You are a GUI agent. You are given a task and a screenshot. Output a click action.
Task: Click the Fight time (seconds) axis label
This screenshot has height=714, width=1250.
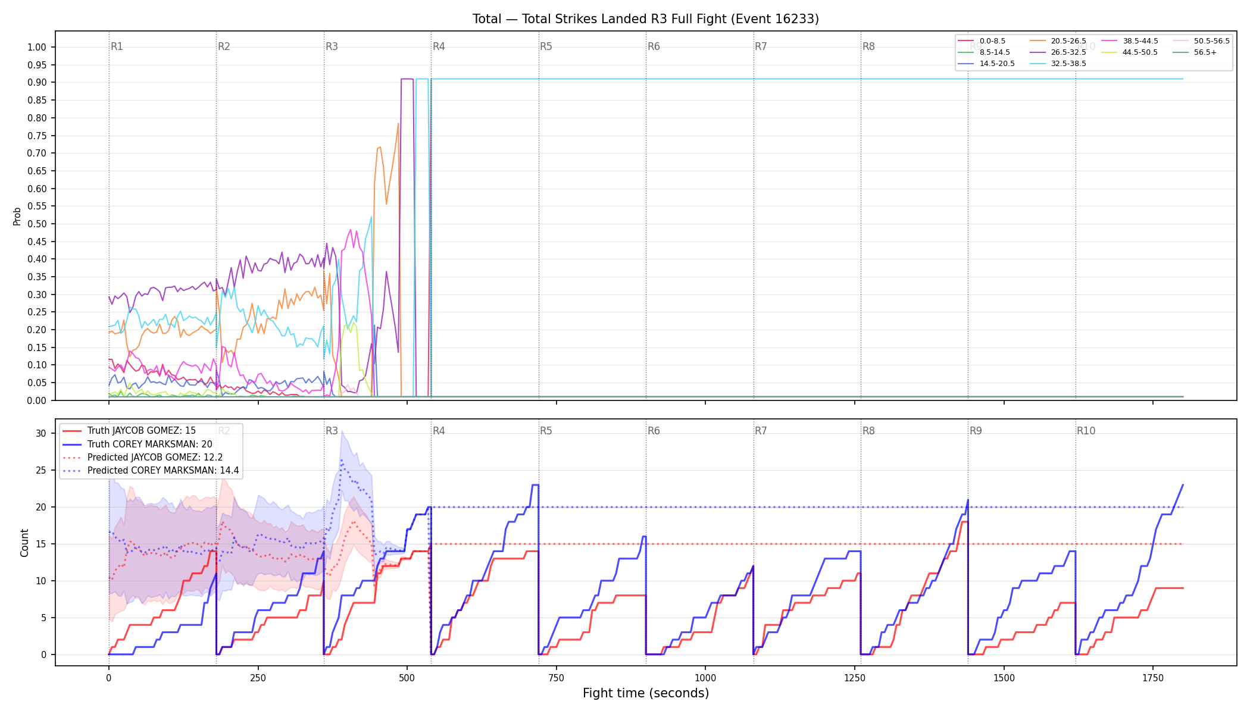point(646,693)
